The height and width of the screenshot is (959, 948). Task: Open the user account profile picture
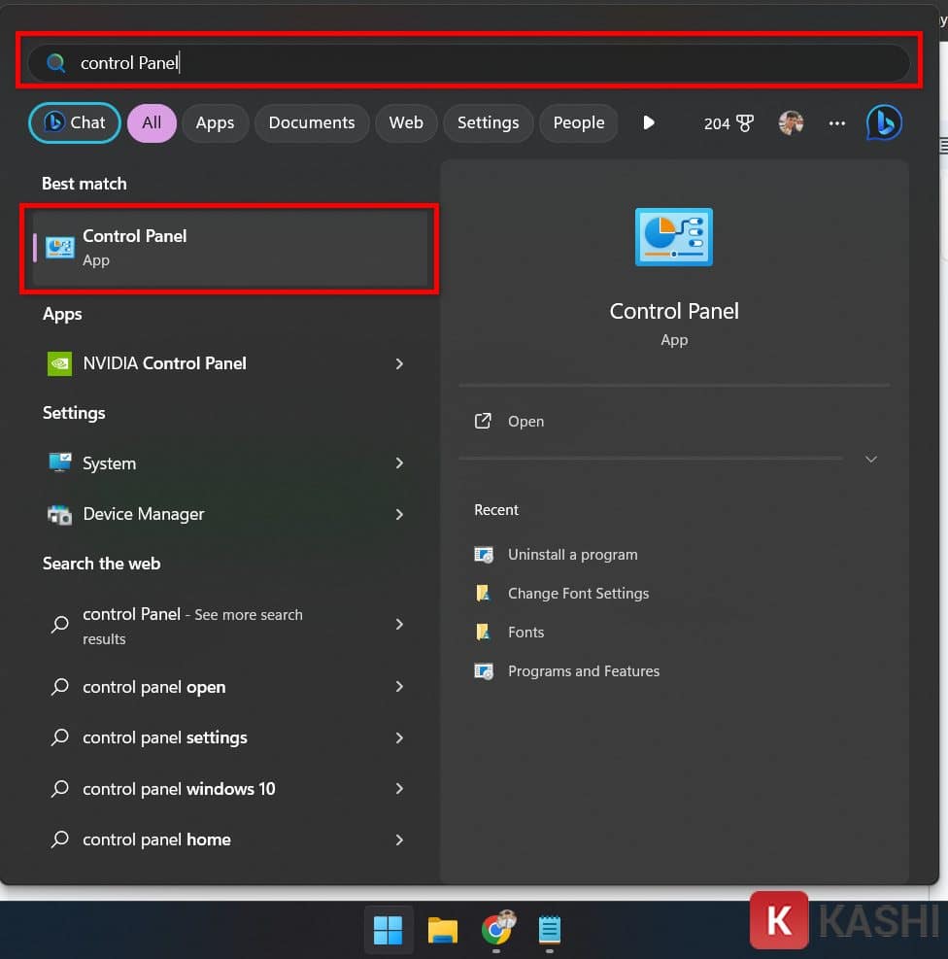(x=790, y=122)
